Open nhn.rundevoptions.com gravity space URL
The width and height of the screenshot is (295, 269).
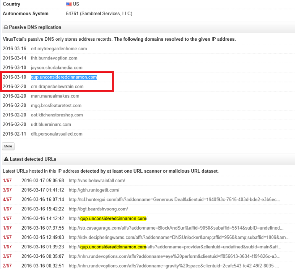pos(174,266)
